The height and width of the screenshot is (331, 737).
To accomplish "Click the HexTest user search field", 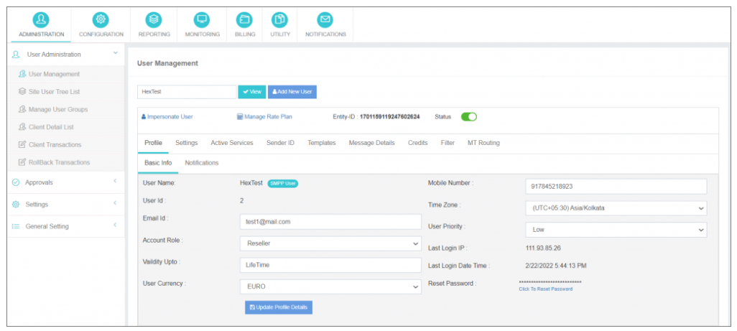I will tap(187, 92).
